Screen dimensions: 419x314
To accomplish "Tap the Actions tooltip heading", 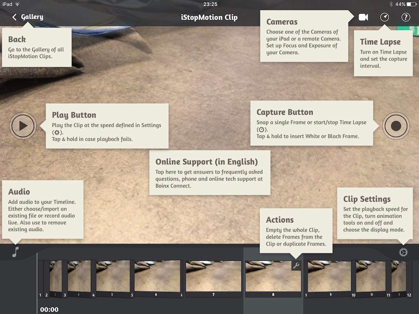I will (x=280, y=220).
